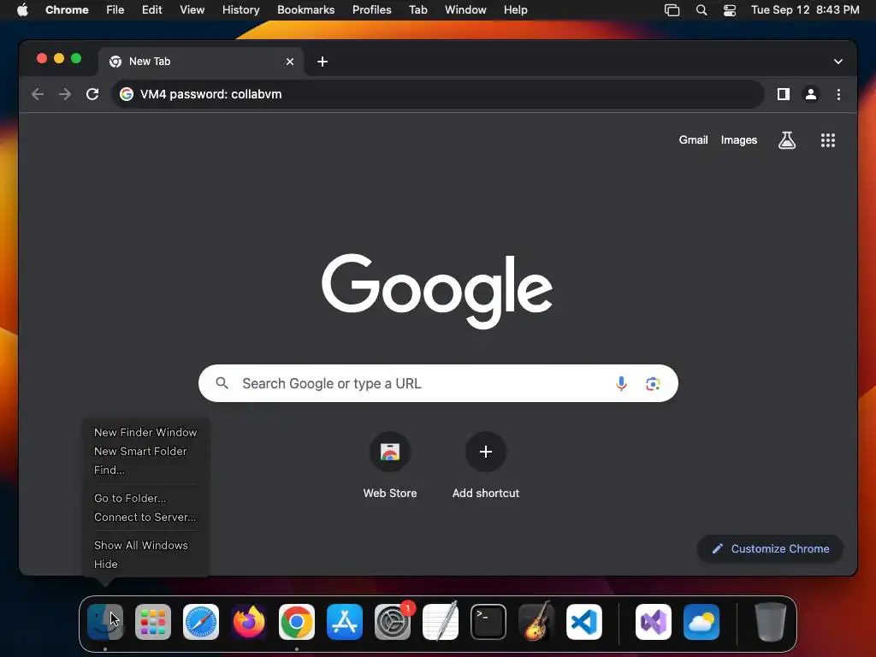Click the date and time in menu bar
876x657 pixels.
(x=805, y=10)
